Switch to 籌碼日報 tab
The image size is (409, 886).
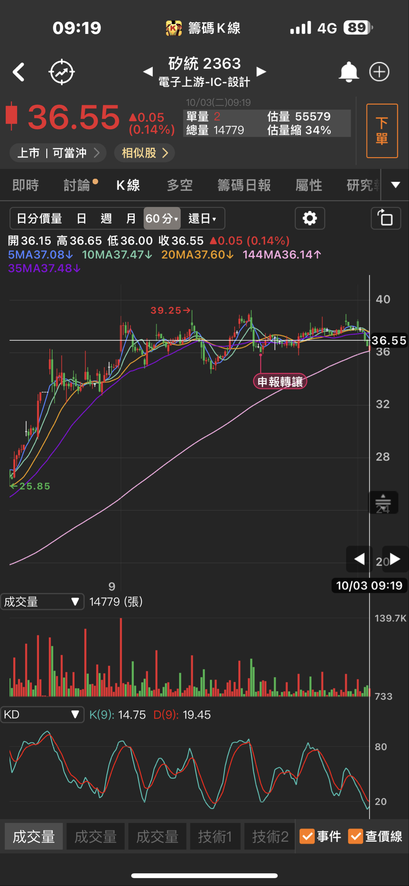pyautogui.click(x=244, y=185)
